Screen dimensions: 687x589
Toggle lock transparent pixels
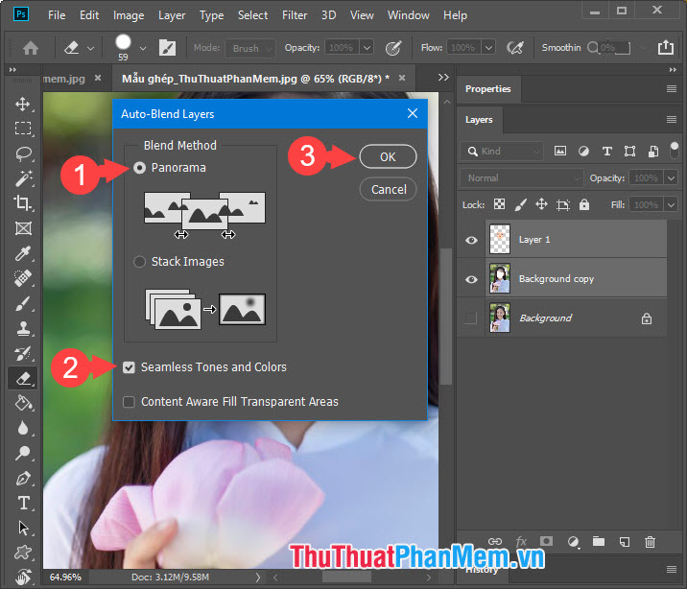pos(500,204)
